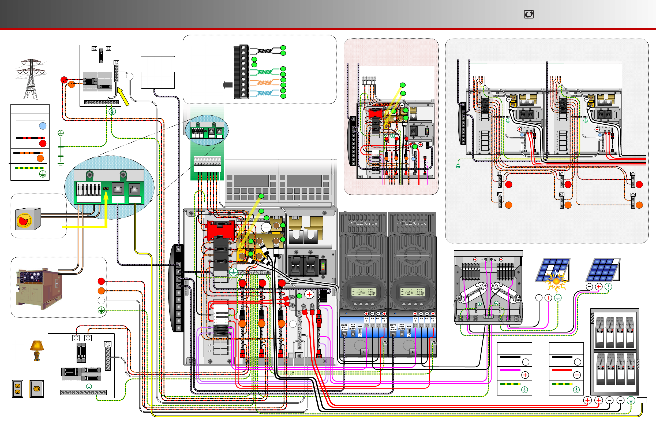Viewport: 656px width, 425px height.
Task: Click the green-yellow line in left wire legend
Action: tap(29, 168)
